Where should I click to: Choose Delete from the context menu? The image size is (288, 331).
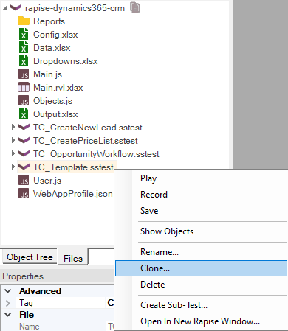[x=201, y=285]
